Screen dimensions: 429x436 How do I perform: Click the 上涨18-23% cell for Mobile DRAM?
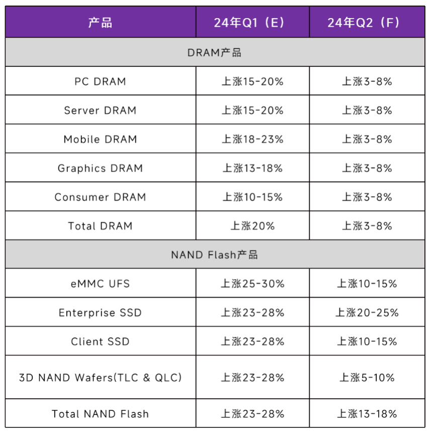252,139
